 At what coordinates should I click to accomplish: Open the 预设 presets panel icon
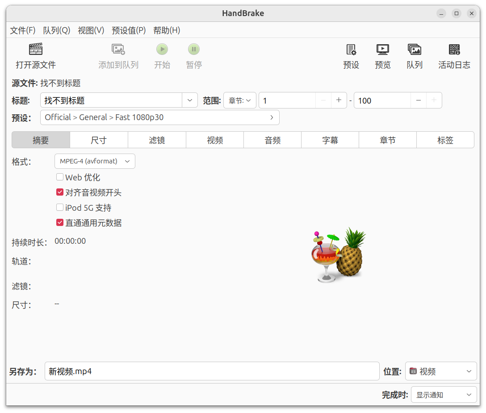(x=351, y=49)
